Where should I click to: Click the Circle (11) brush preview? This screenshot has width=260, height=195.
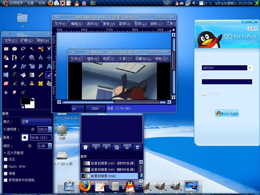(x=25, y=137)
